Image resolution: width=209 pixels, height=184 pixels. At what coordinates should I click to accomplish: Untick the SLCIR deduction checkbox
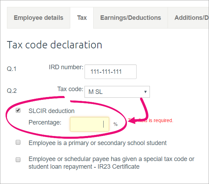[18, 111]
